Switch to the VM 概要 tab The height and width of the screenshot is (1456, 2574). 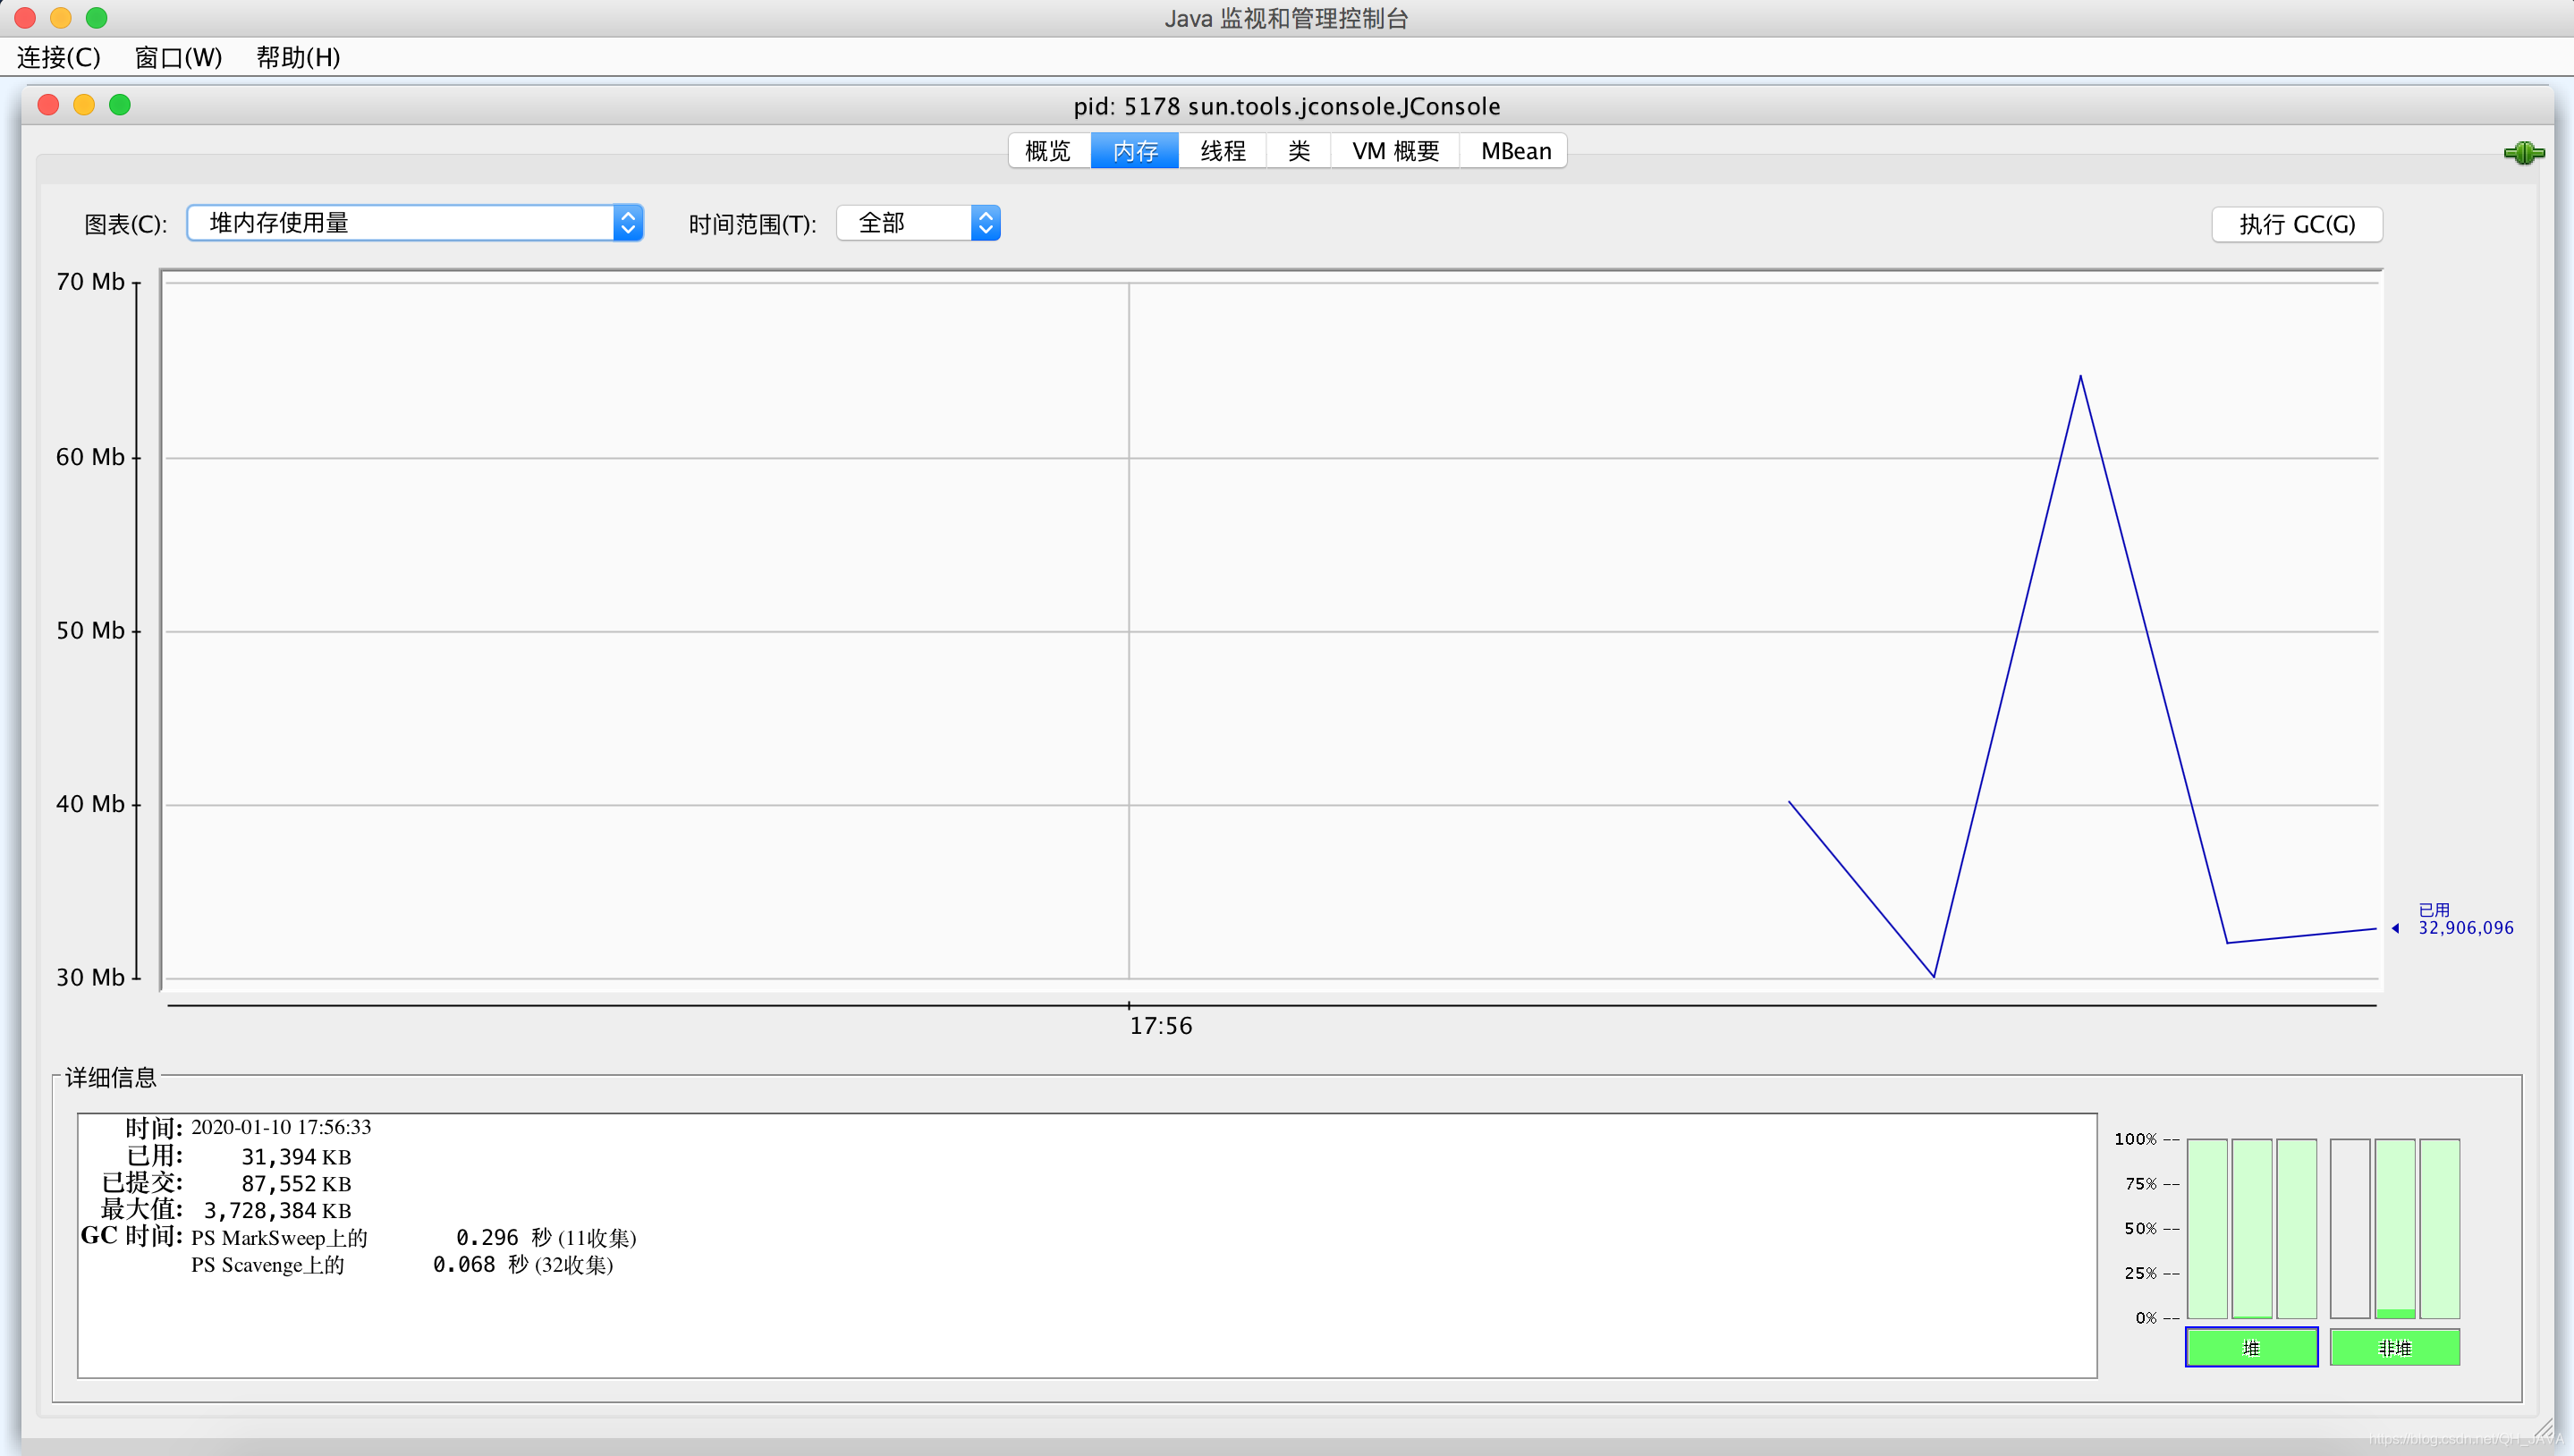click(x=1395, y=151)
